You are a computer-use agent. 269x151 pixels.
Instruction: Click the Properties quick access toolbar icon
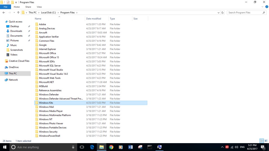(8, 2)
